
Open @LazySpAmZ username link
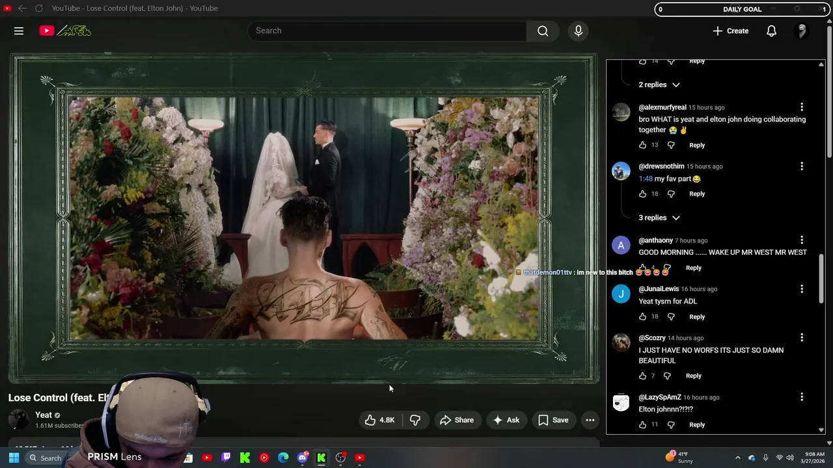coord(660,397)
